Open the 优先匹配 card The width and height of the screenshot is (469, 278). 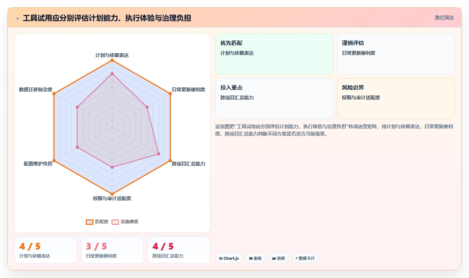tap(274, 54)
